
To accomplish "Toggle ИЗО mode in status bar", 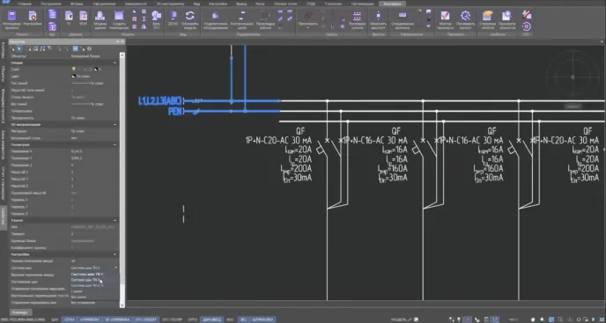I will coord(231,319).
